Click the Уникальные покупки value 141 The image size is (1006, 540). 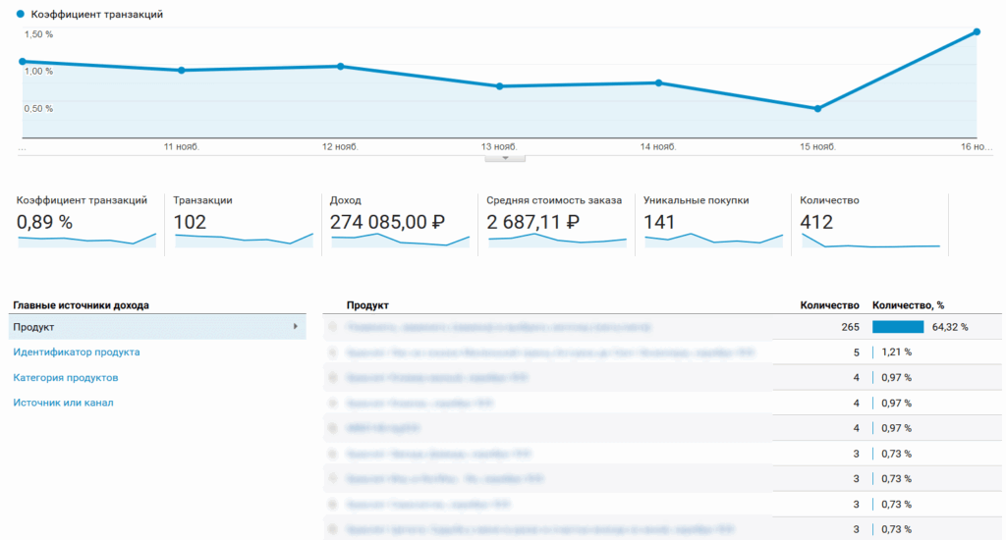pyautogui.click(x=660, y=222)
